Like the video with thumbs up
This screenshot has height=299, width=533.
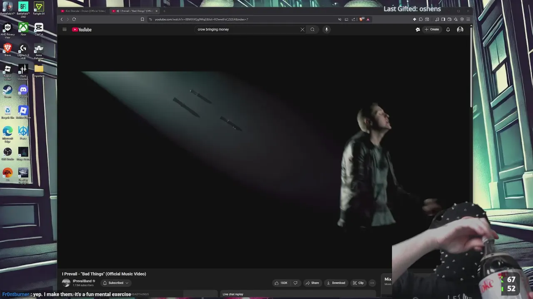pos(281,283)
